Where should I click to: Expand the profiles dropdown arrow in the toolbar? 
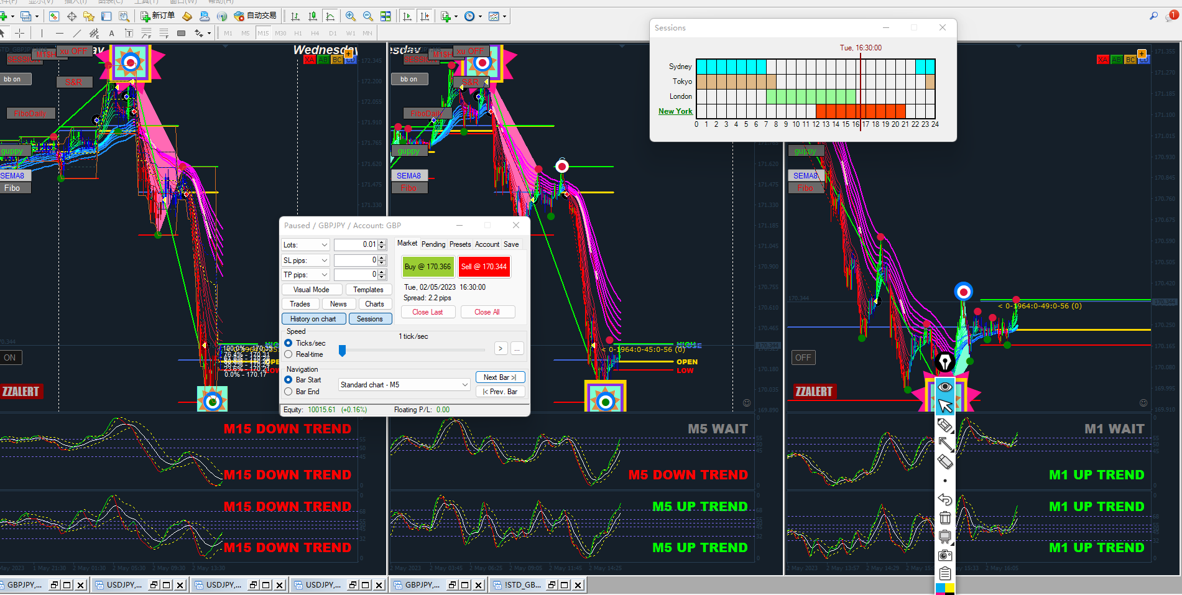(x=37, y=16)
